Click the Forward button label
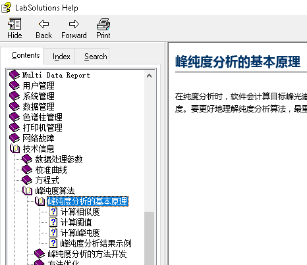Viewport: 307px width, 265px height. [x=74, y=36]
